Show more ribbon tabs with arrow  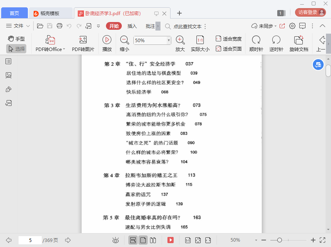coord(158,26)
